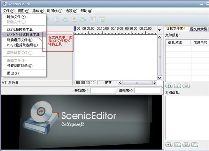Click the page icon with green down arrow
Image resolution: width=209 pixels, height=151 pixels.
[102, 20]
